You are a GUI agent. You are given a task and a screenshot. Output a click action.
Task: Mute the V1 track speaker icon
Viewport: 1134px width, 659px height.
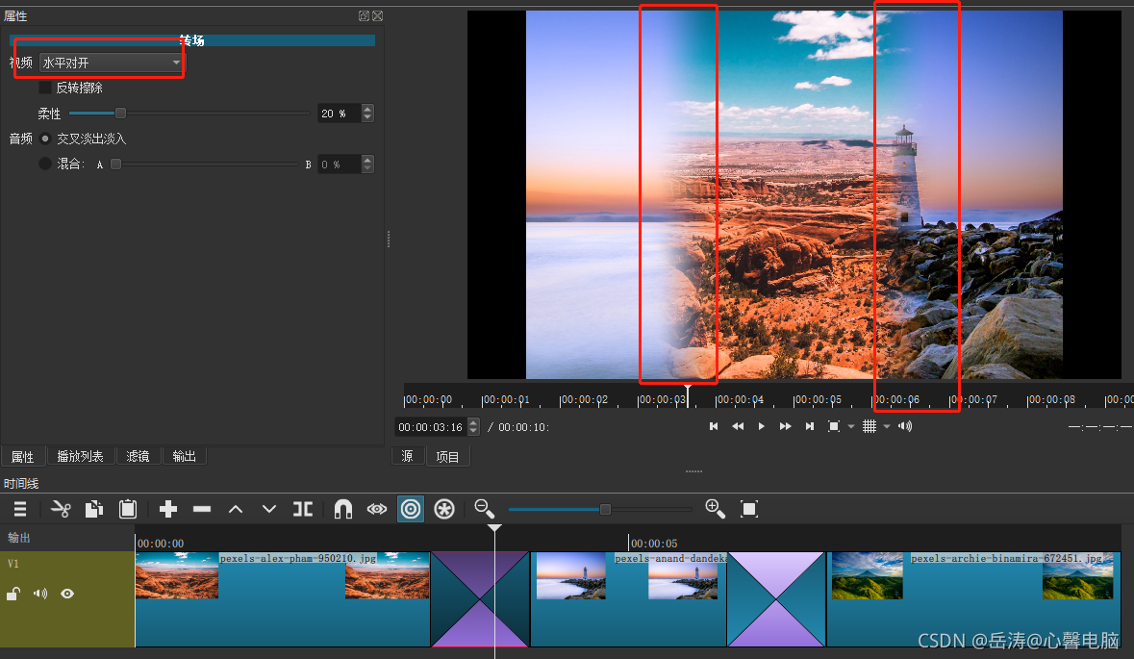click(x=40, y=594)
